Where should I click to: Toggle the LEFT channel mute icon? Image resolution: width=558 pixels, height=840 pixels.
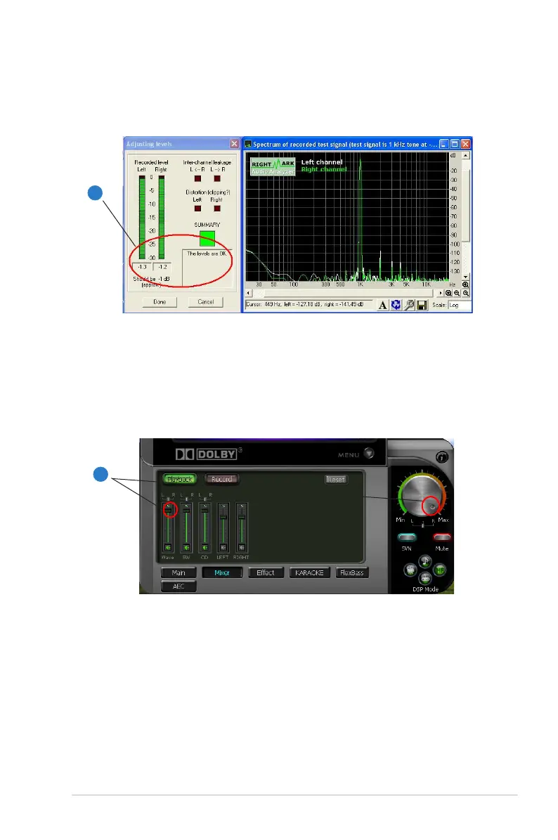[x=223, y=548]
